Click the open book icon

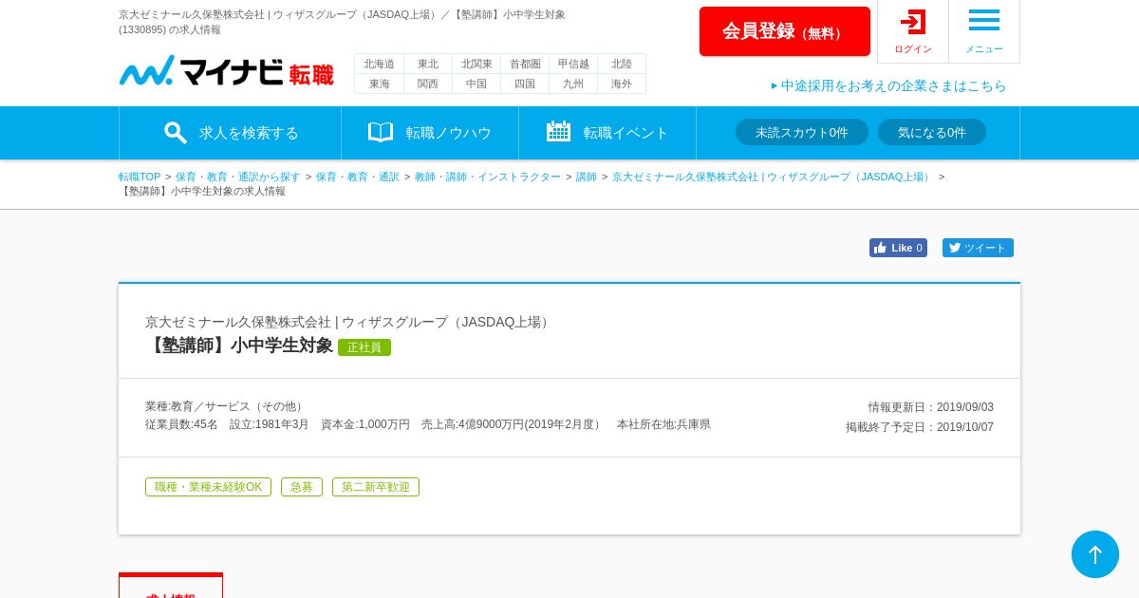381,132
